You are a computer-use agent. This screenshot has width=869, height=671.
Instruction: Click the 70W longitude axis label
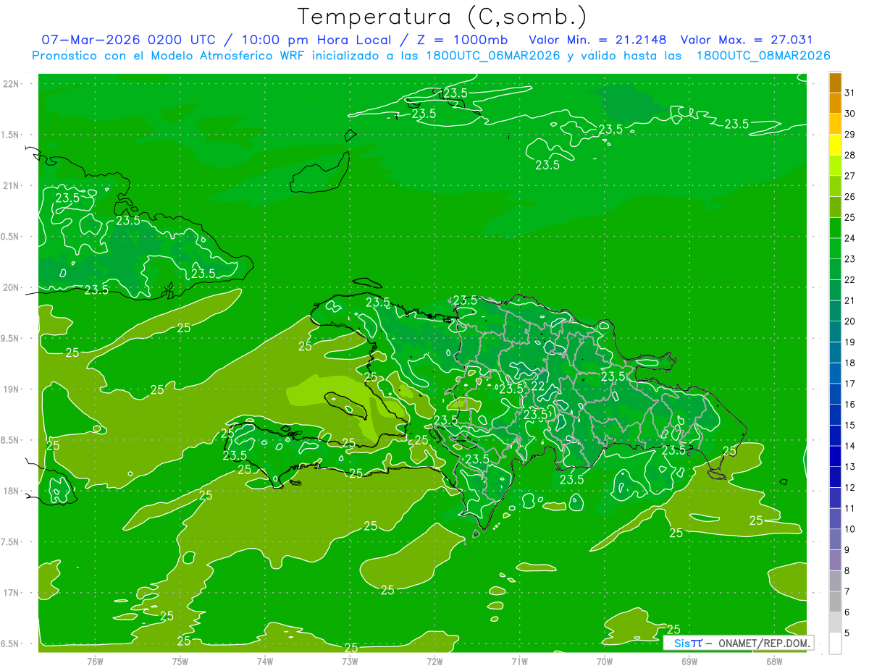tap(605, 661)
